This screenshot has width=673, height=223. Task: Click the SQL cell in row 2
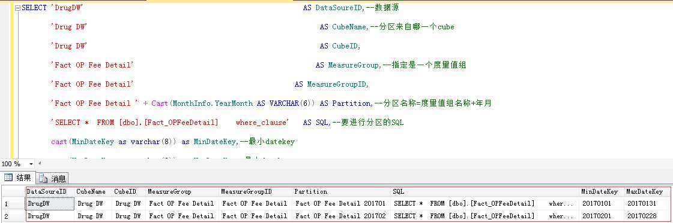[x=485, y=216]
